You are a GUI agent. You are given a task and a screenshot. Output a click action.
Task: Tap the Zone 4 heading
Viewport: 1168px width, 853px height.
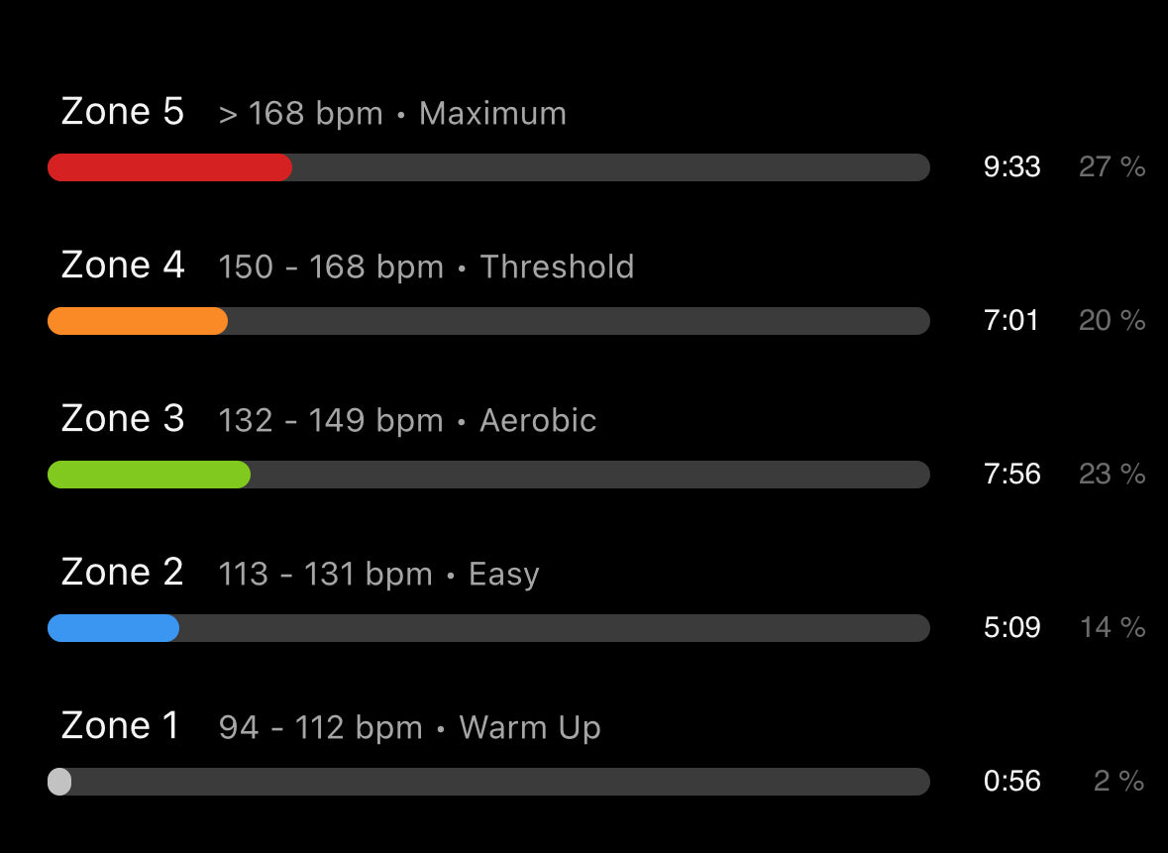point(123,266)
